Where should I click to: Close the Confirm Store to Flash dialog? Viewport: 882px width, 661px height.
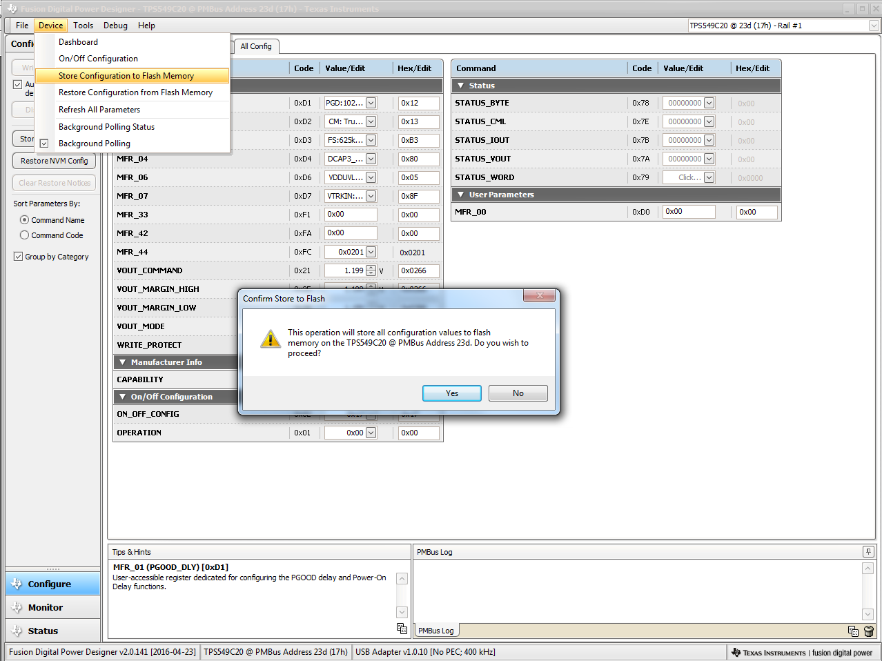coord(540,296)
